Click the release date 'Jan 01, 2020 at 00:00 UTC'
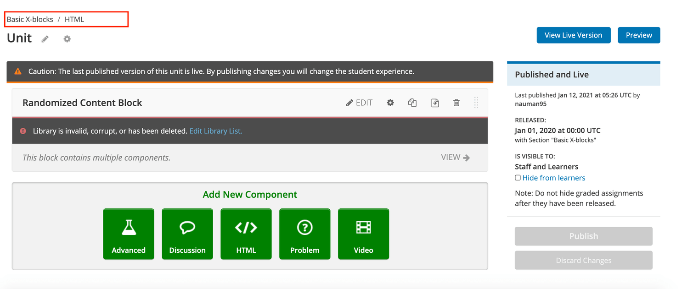Screen dimensions: 693x289 pyautogui.click(x=558, y=131)
